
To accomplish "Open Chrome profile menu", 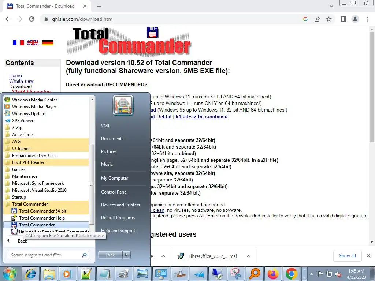I will click(355, 19).
